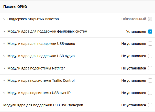This screenshot has height=112, width=155.
Task: Uncheck the файловых систем installed checkbox
Action: (150, 32)
